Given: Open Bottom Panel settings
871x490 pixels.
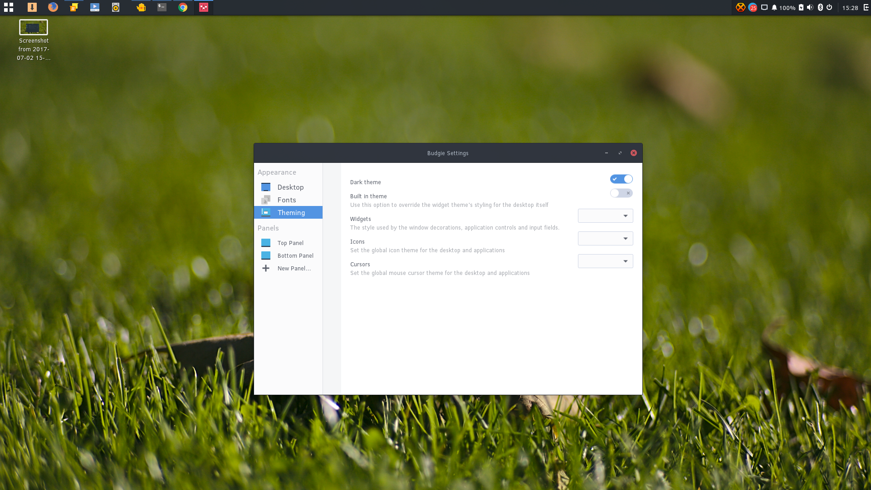Looking at the screenshot, I should (x=288, y=255).
